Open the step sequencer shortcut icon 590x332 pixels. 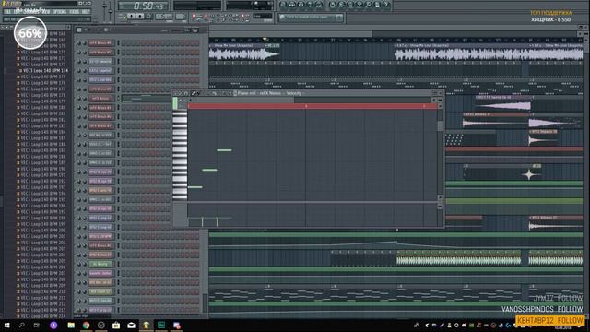(292, 5)
